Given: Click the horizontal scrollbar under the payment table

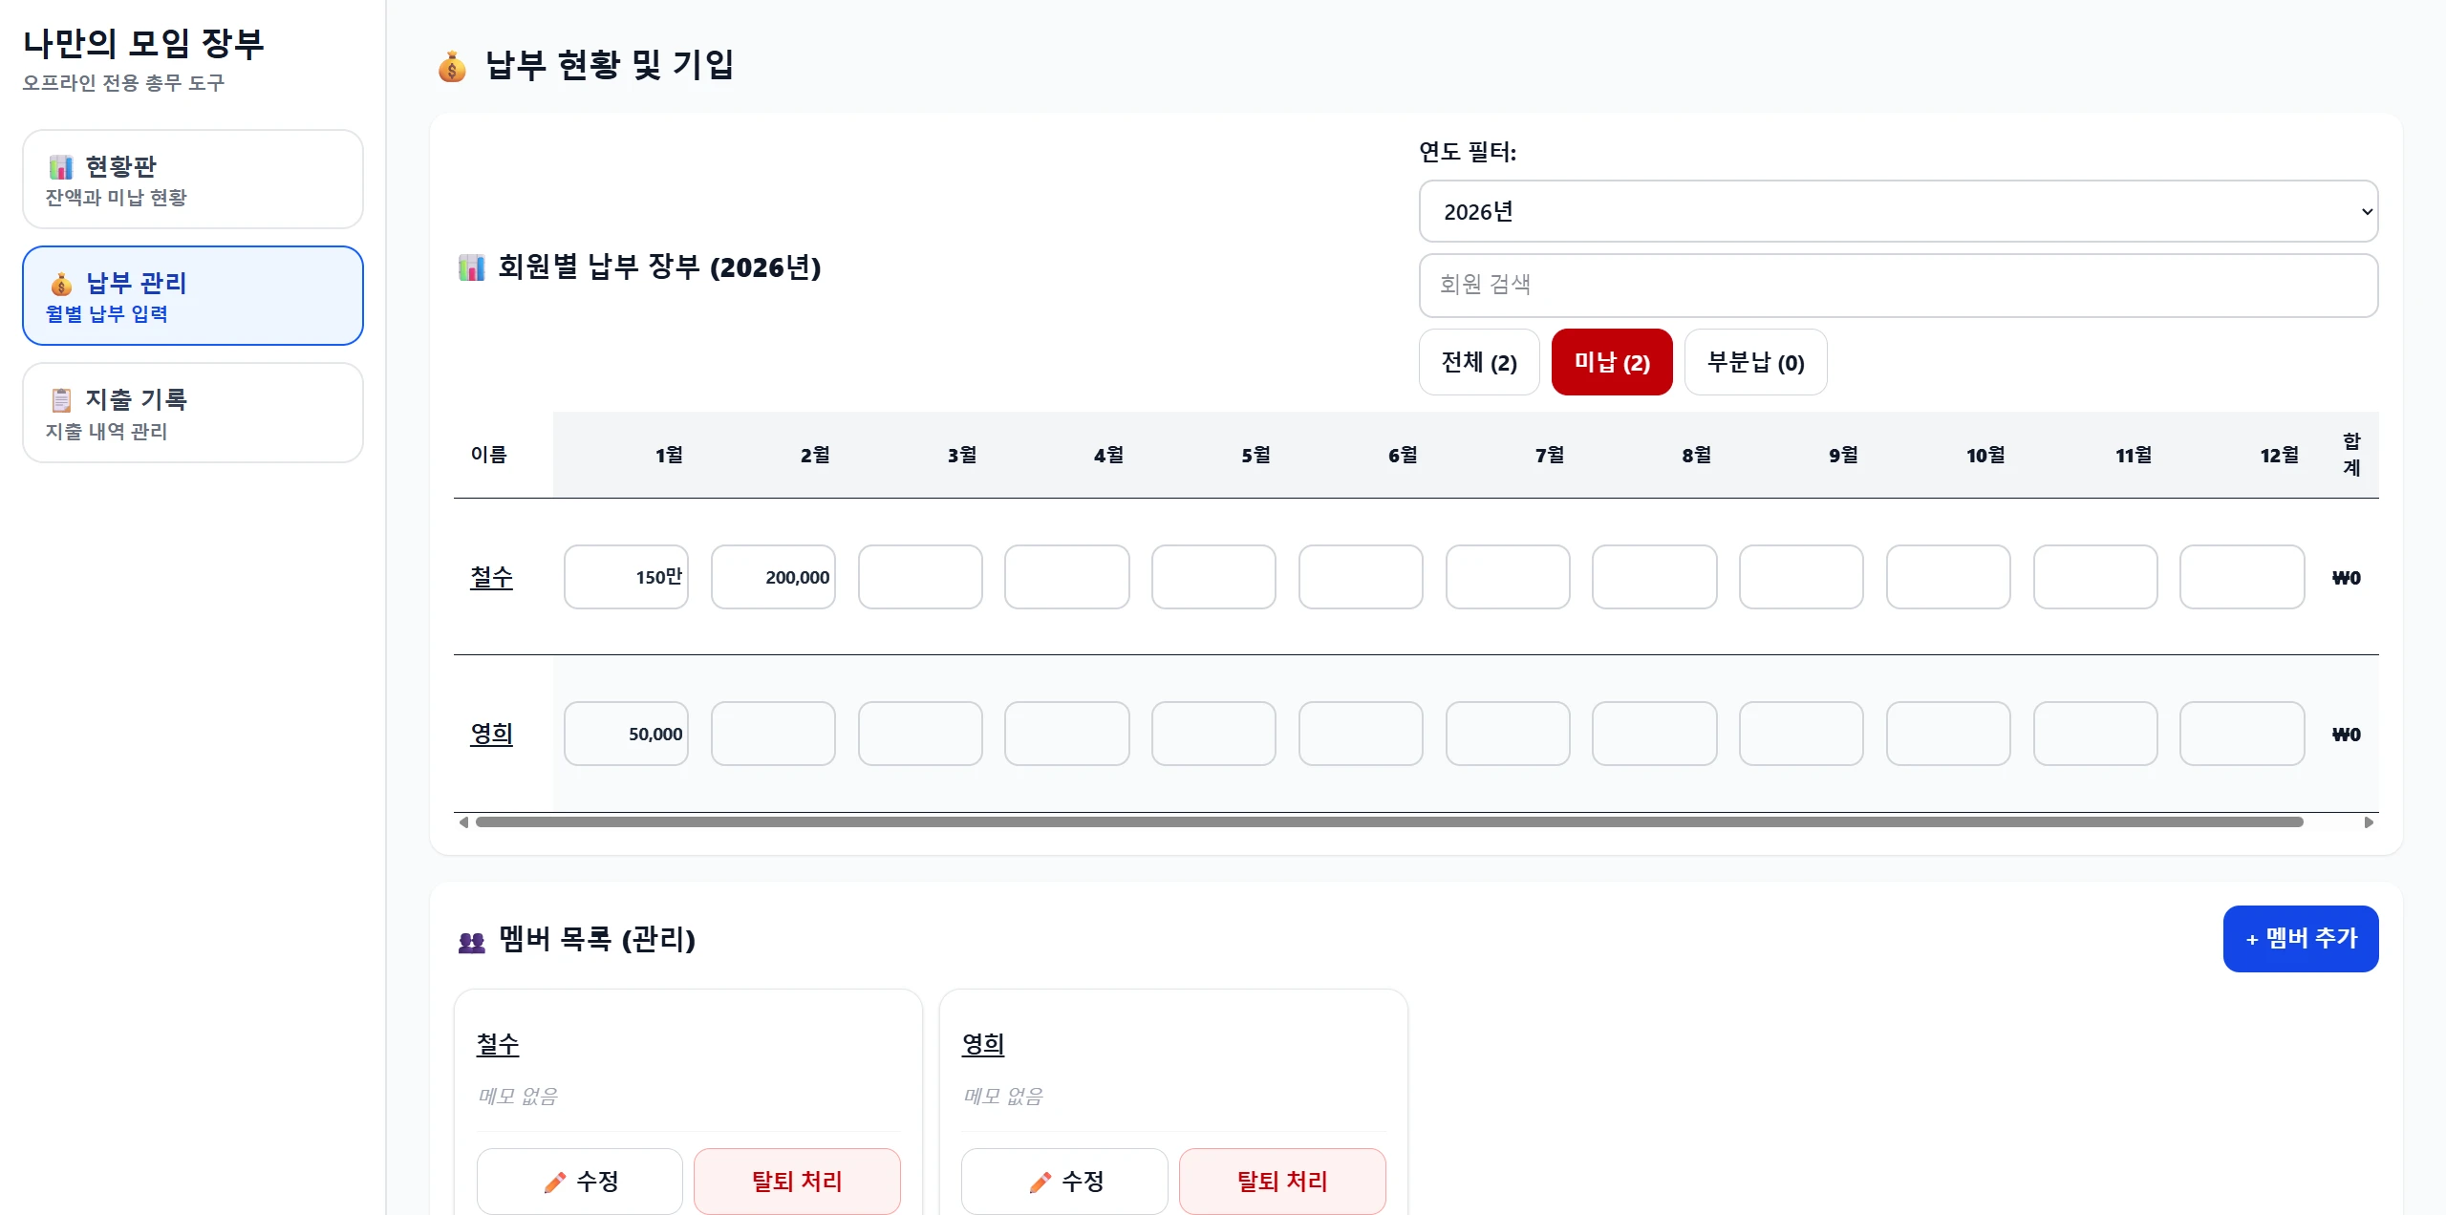Looking at the screenshot, I should click(1389, 822).
